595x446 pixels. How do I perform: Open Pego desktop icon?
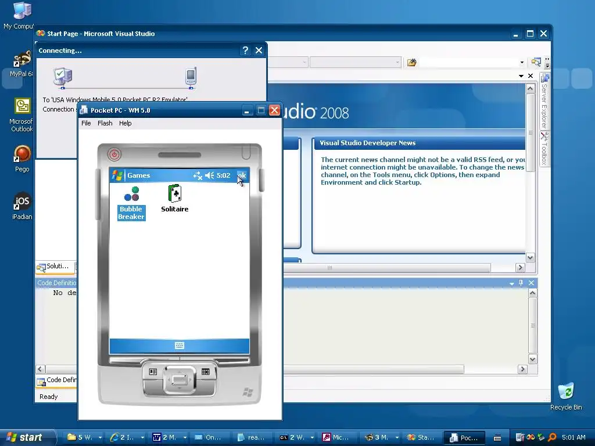[x=22, y=159]
